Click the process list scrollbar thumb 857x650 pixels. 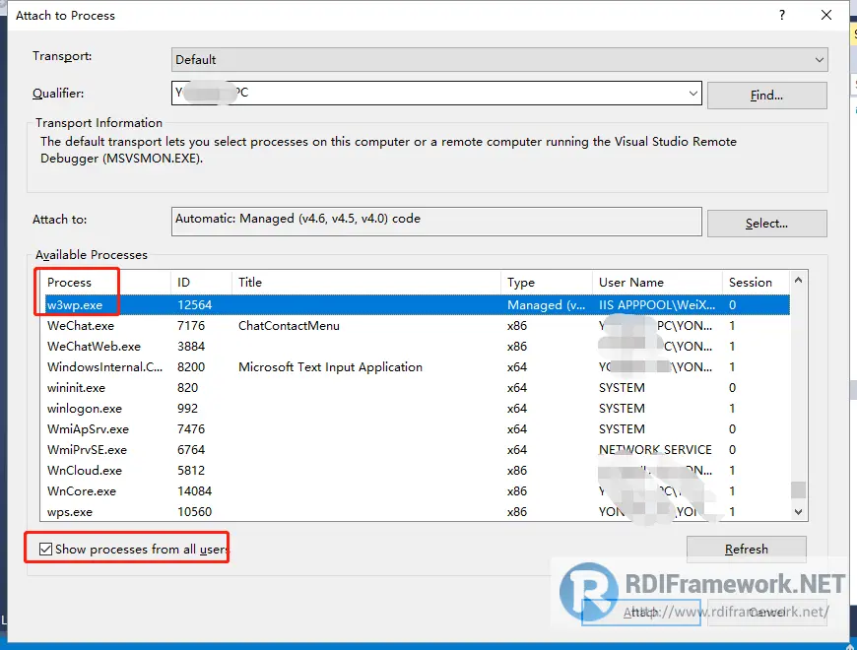click(798, 489)
